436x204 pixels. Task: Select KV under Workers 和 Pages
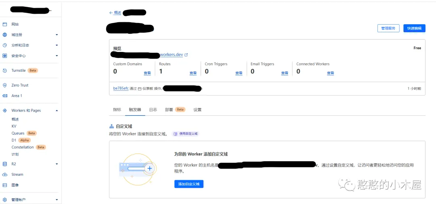(14, 126)
